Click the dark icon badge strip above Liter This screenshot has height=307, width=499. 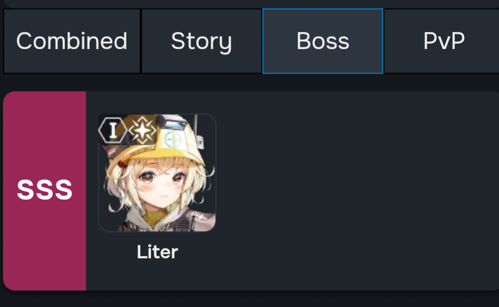(128, 131)
